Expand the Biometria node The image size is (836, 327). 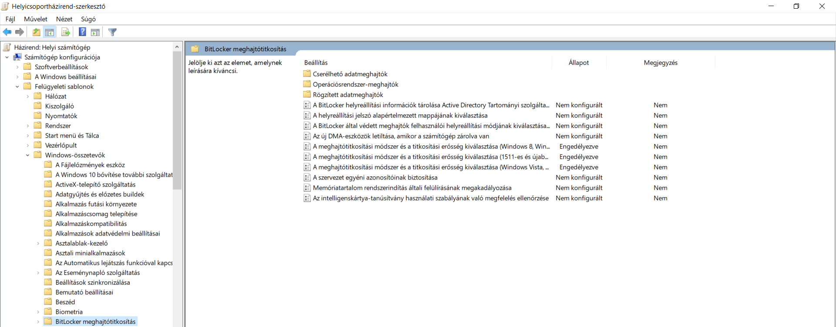click(x=38, y=312)
